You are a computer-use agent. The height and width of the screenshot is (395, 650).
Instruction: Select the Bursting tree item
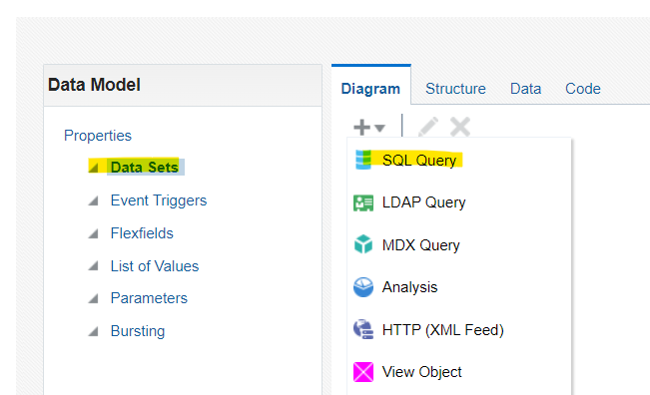138,331
